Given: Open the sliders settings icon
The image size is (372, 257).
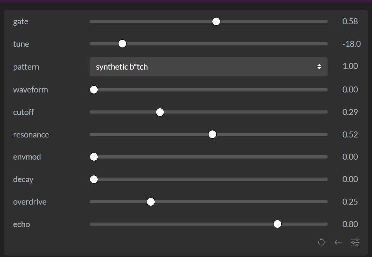Looking at the screenshot, I should 355,242.
